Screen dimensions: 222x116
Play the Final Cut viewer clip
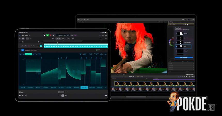coord(116,74)
